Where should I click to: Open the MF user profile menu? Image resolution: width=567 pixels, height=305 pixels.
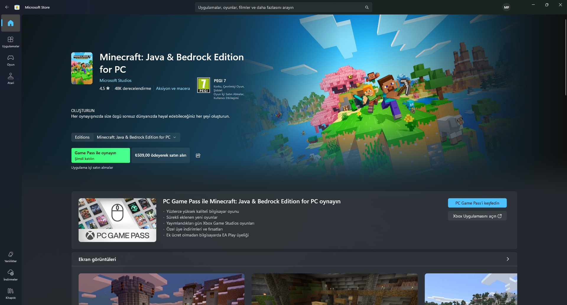[506, 7]
